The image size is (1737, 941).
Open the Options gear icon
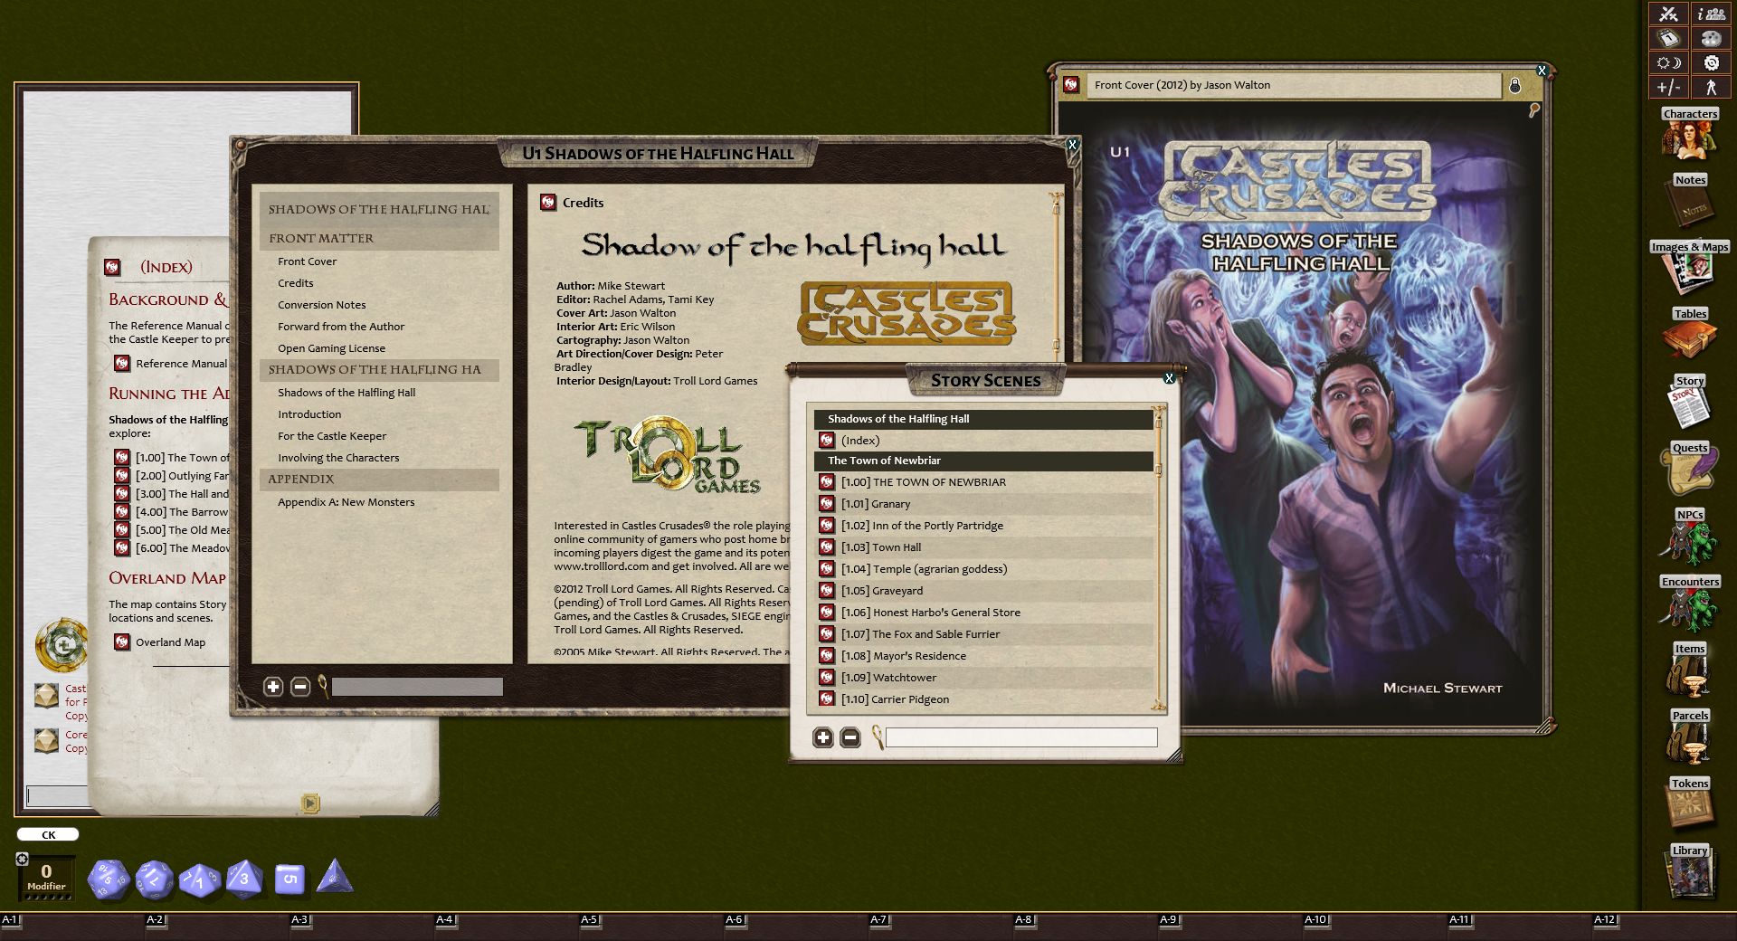click(x=1713, y=62)
